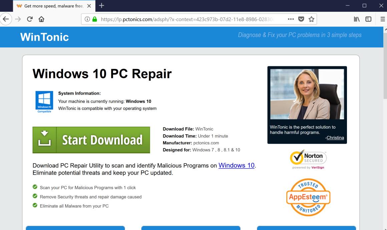387x230 pixels.
Task: Toggle the browser sidebar view
Action: click(368, 19)
